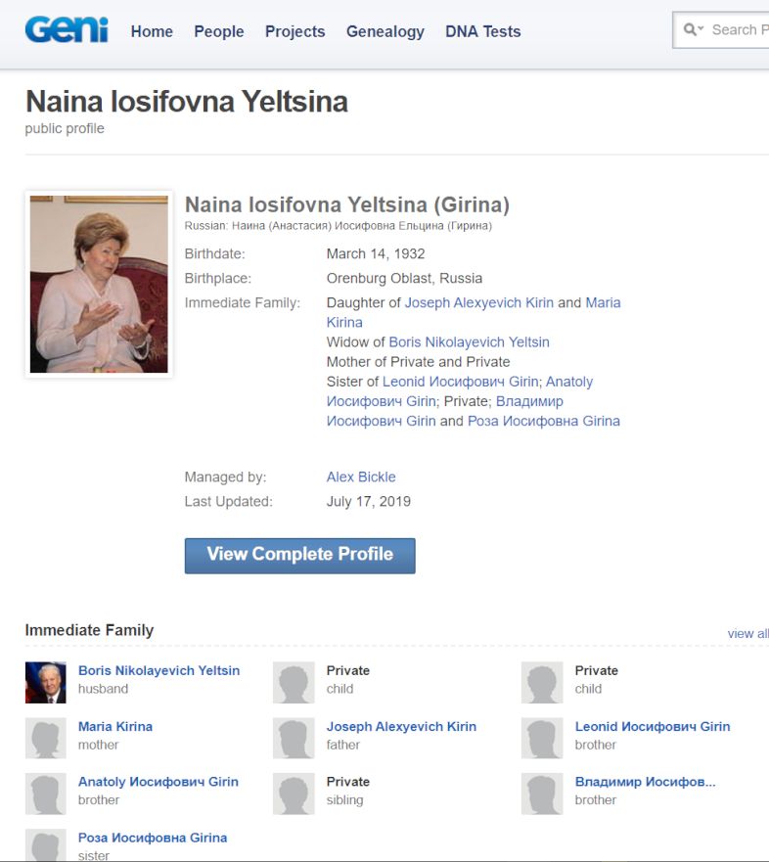This screenshot has width=769, height=862.
Task: Open Роза Иосифовна Girina sister link
Action: click(153, 838)
